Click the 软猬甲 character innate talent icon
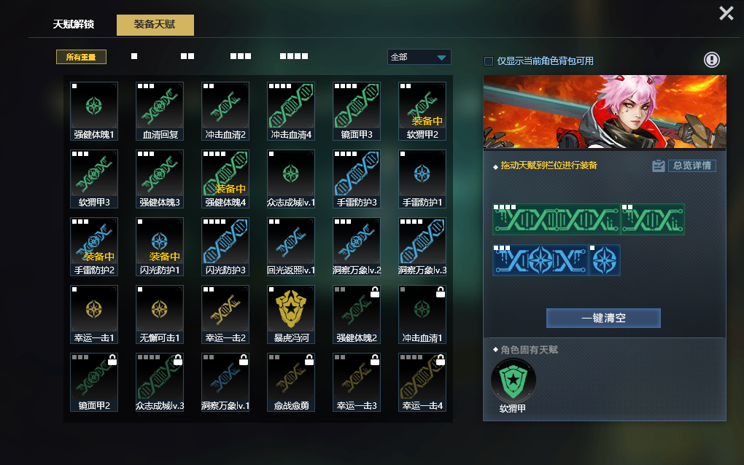 click(x=514, y=381)
